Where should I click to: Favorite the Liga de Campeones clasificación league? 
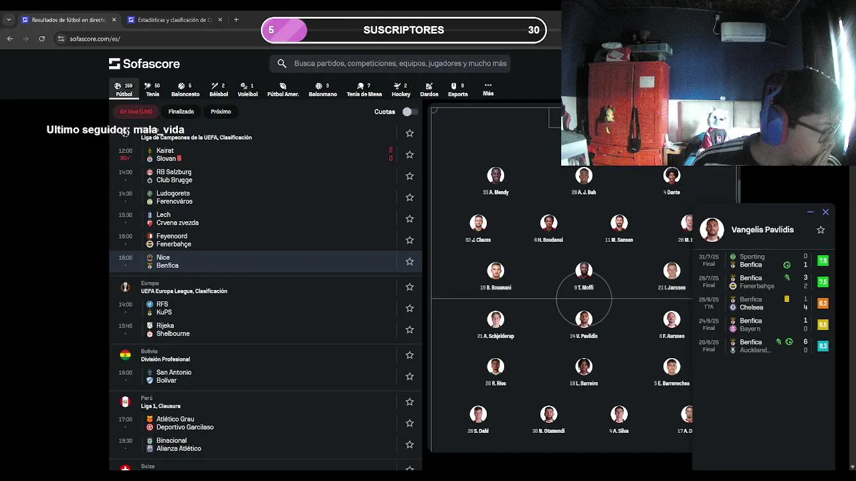[x=409, y=133]
